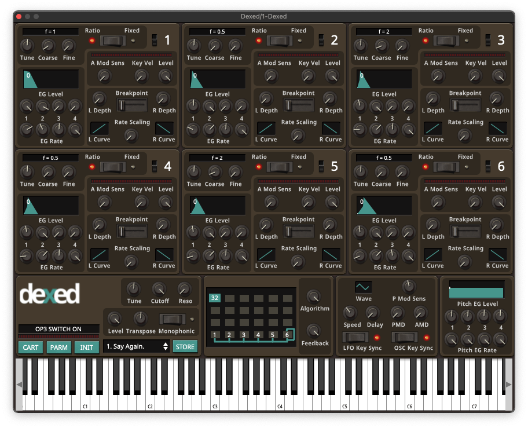Click the STORE button

185,346
